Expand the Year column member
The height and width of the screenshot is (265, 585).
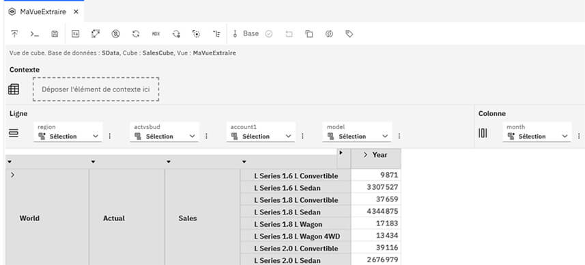click(366, 155)
